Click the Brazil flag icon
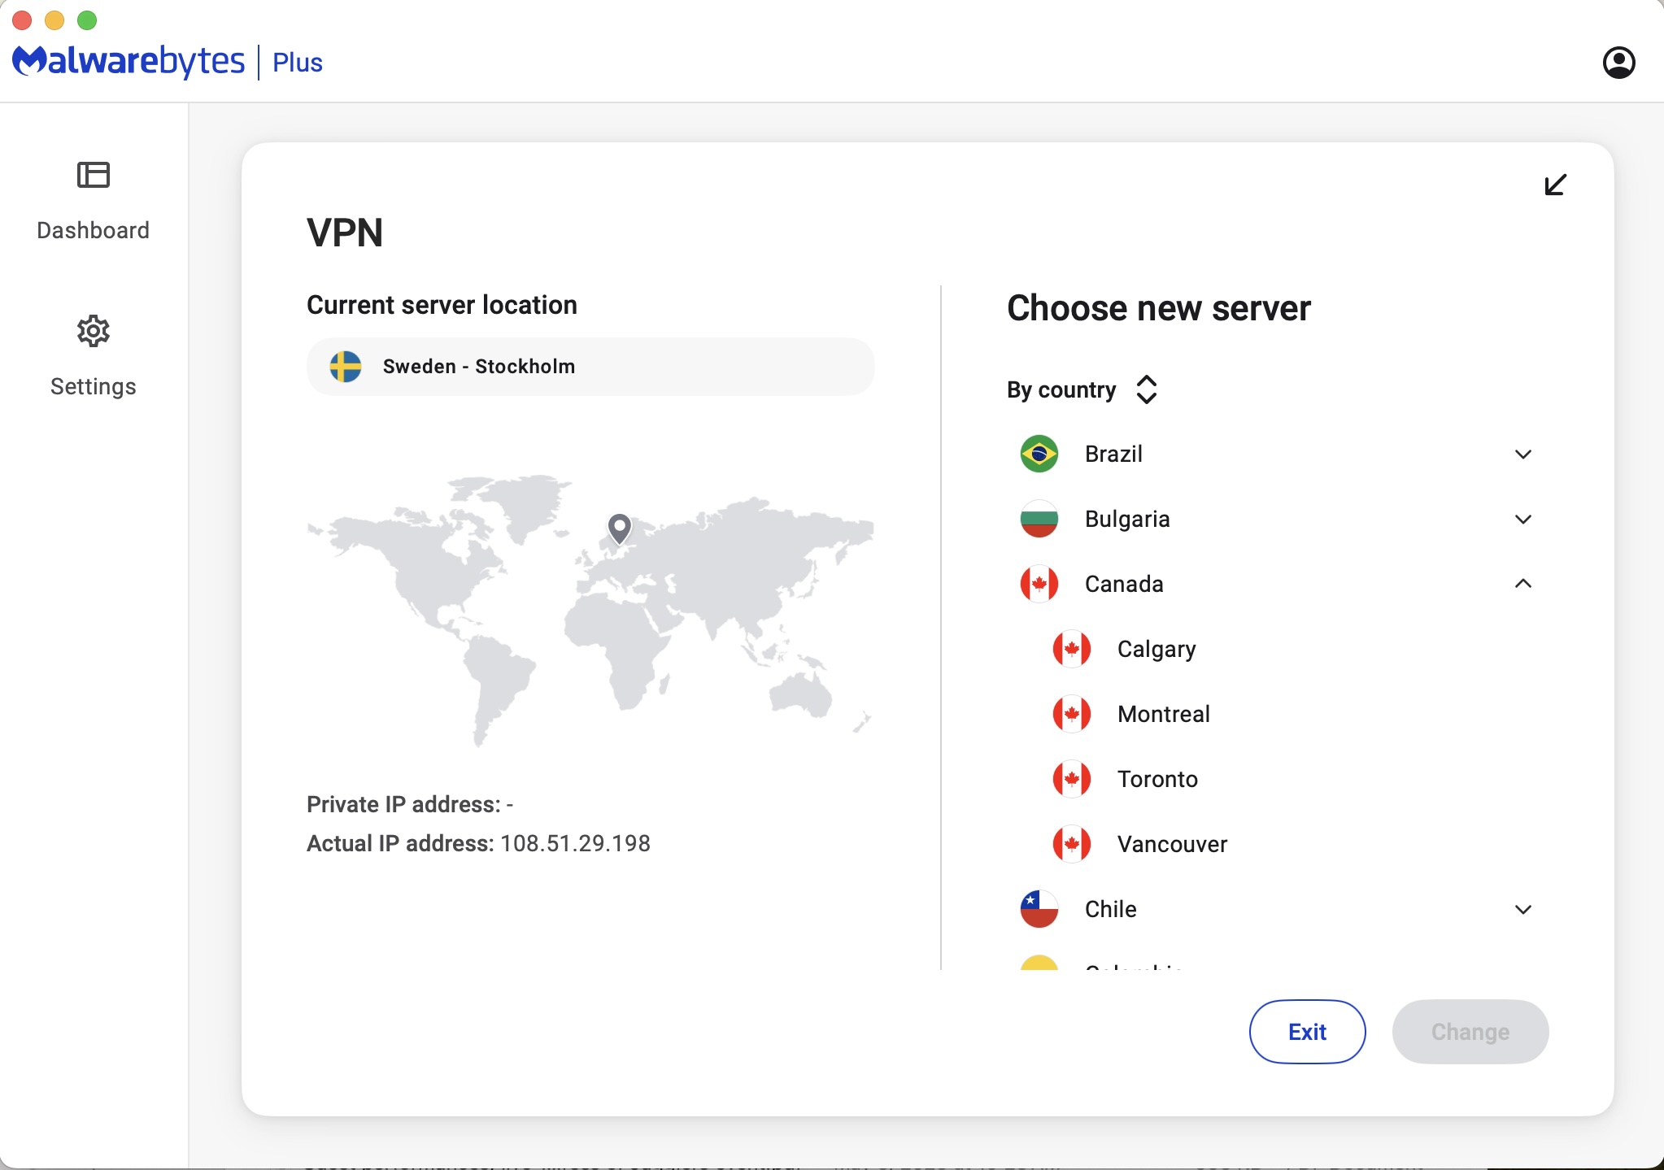The height and width of the screenshot is (1170, 1664). click(1039, 454)
